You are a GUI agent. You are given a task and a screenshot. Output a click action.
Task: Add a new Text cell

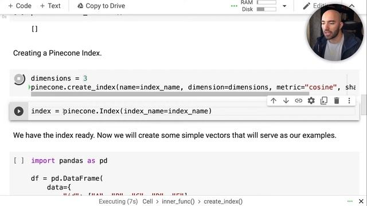click(50, 6)
